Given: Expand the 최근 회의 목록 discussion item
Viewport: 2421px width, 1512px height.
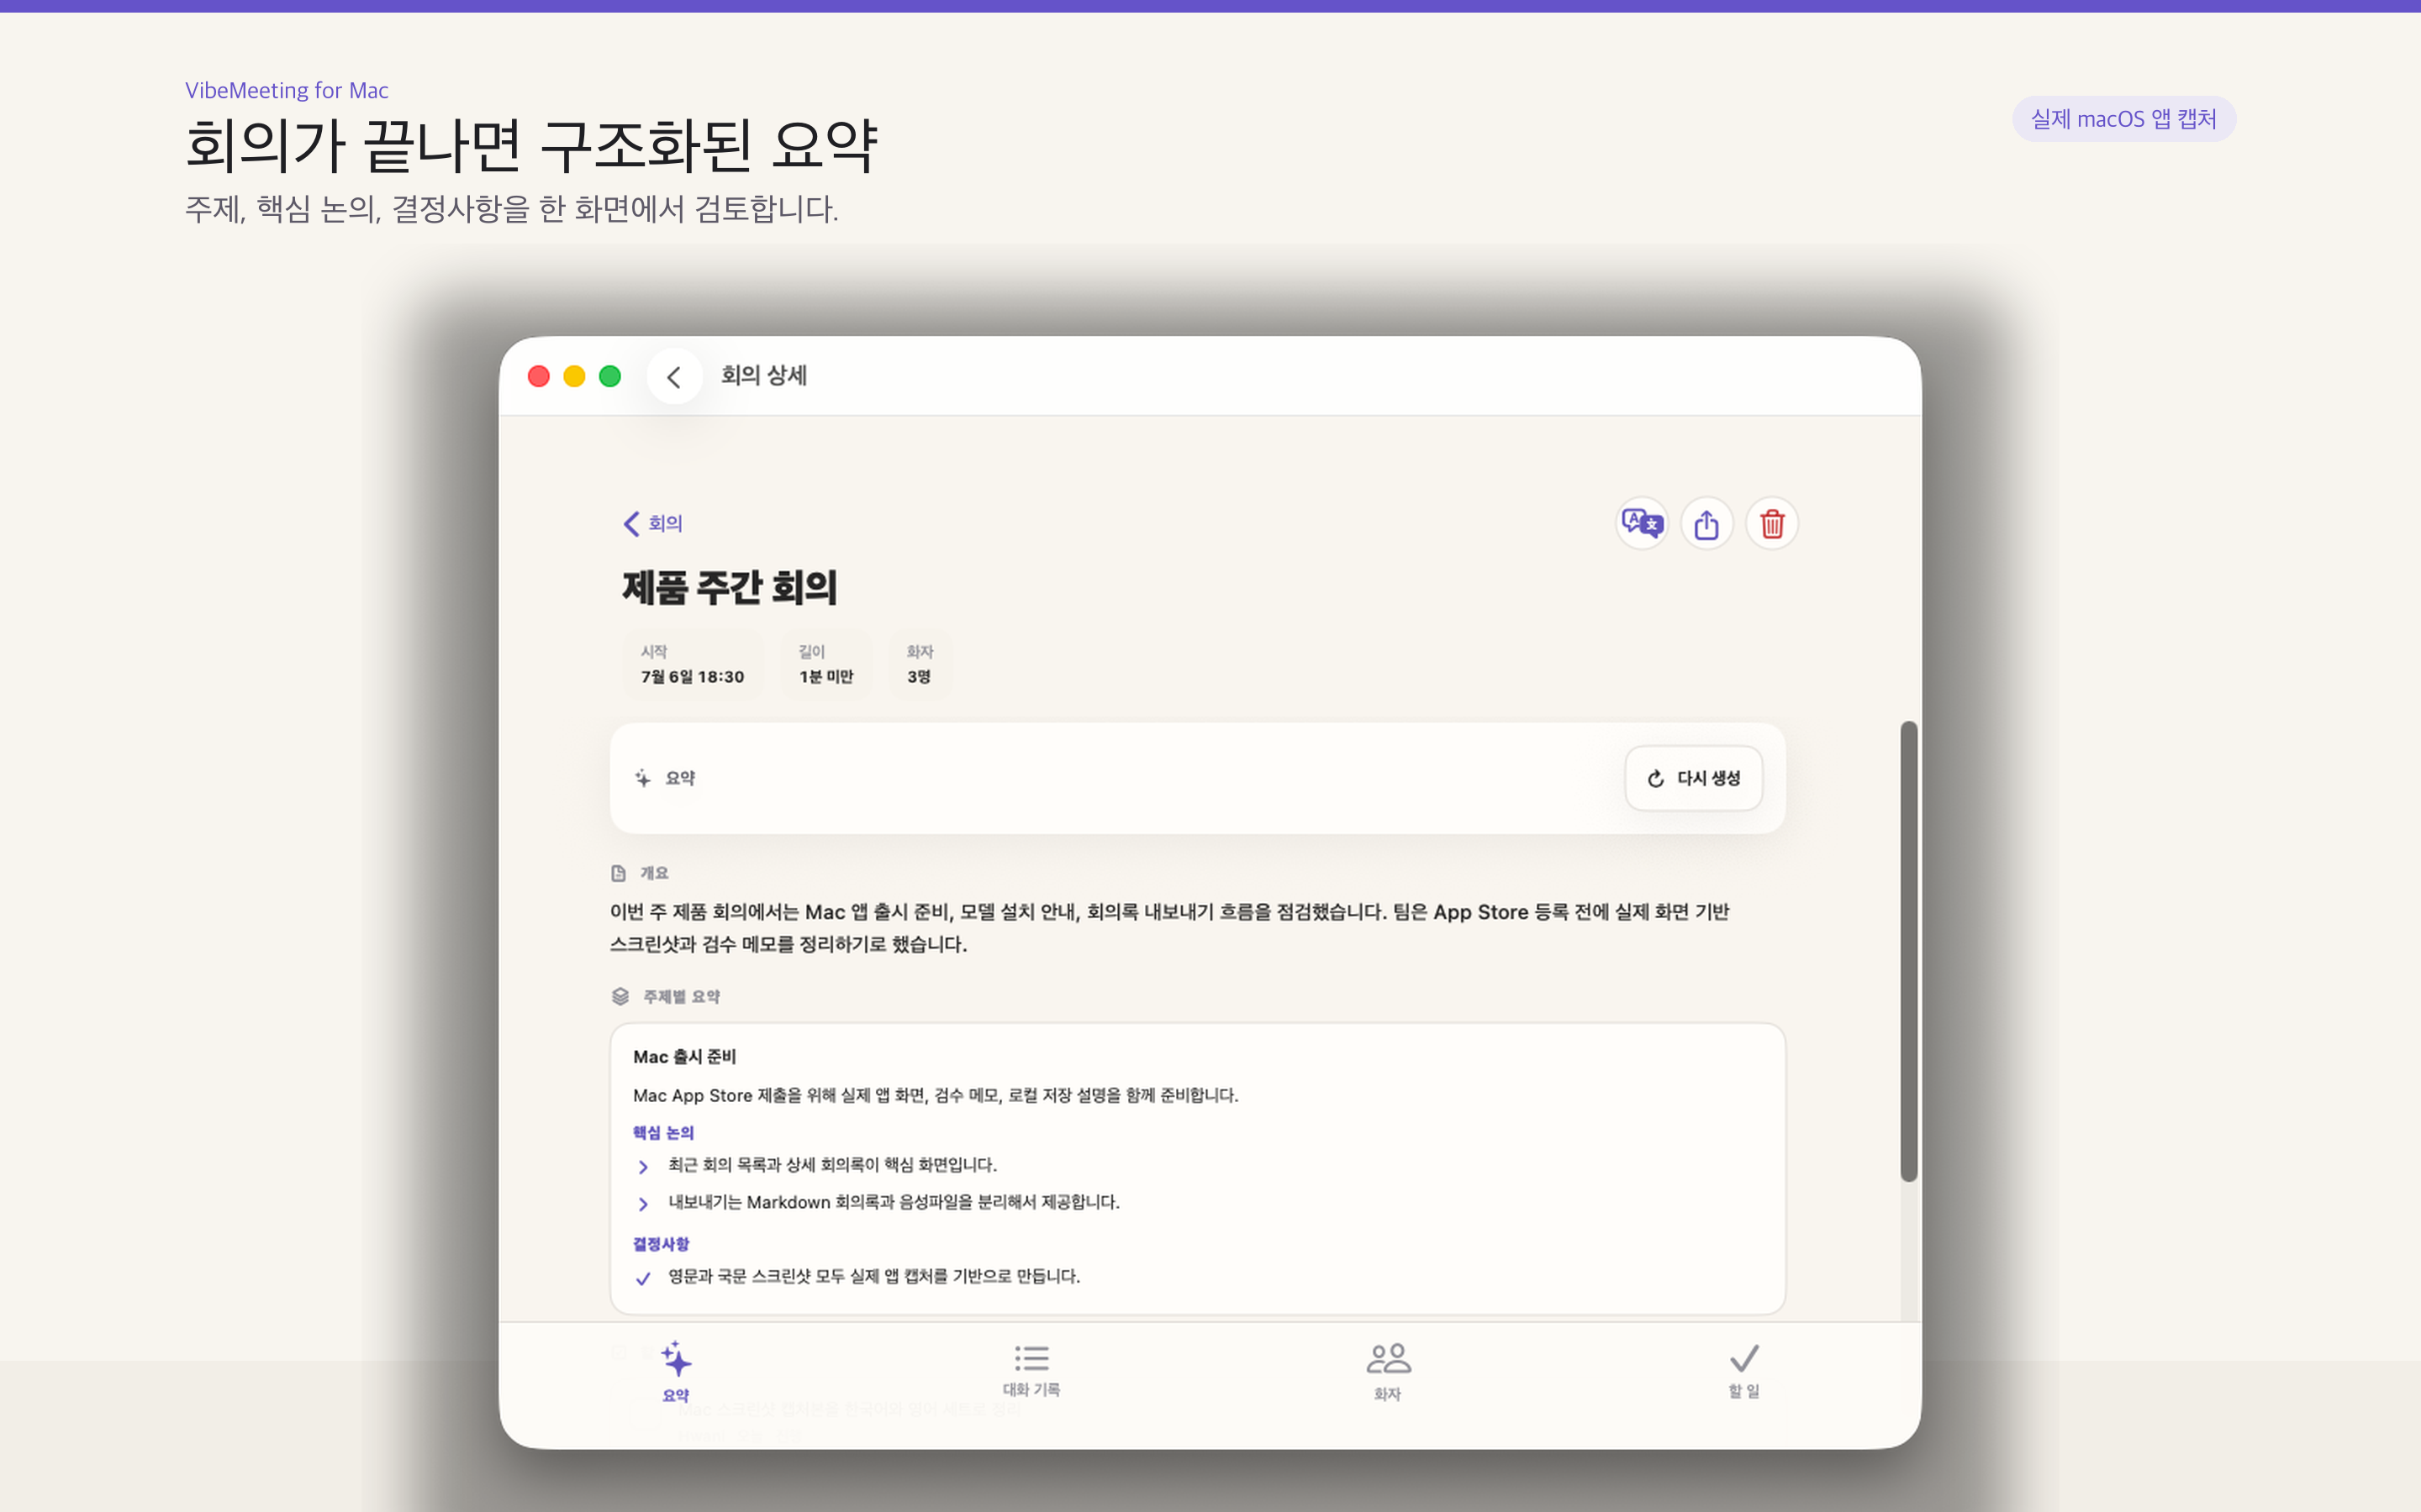Looking at the screenshot, I should point(643,1167).
